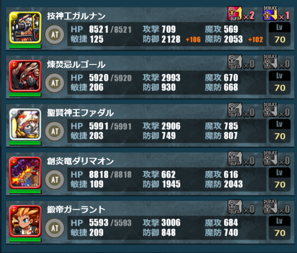The height and width of the screenshot is (253, 297).
Task: Toggle AT button for 煉焚忌ルゴール
Action: click(55, 83)
